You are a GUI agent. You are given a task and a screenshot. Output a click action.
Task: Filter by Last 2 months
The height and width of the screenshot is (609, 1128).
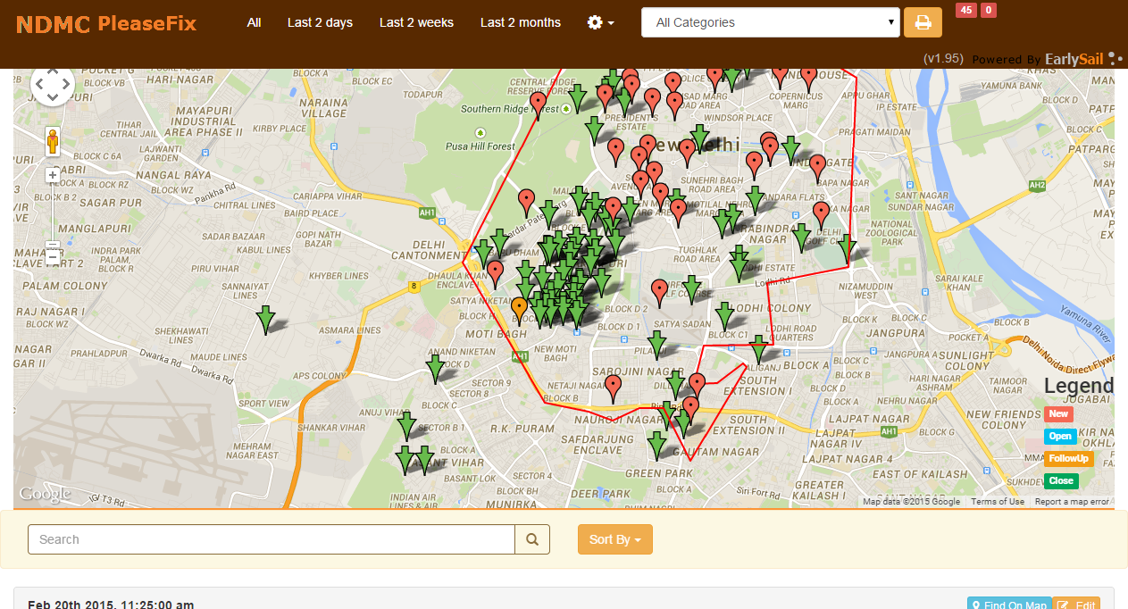[521, 22]
